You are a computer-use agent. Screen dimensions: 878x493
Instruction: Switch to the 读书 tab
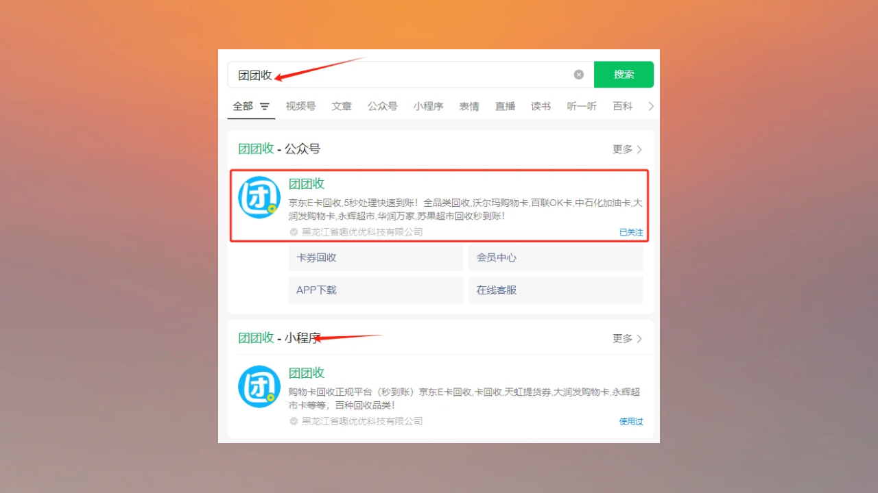tap(541, 106)
